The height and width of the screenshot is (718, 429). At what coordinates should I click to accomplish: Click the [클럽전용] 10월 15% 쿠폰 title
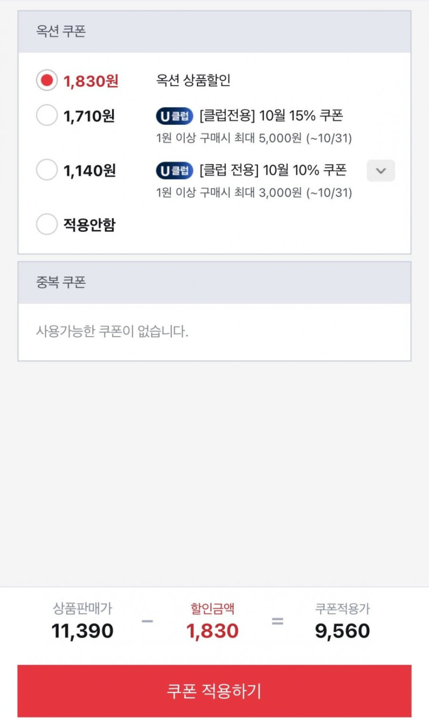point(271,116)
